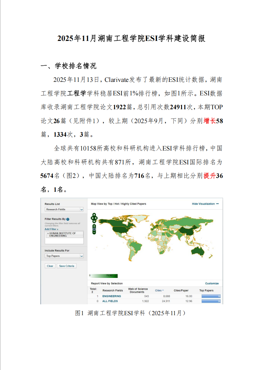Reset map view with globe icon
The height and width of the screenshot is (370, 260).
[94, 229]
